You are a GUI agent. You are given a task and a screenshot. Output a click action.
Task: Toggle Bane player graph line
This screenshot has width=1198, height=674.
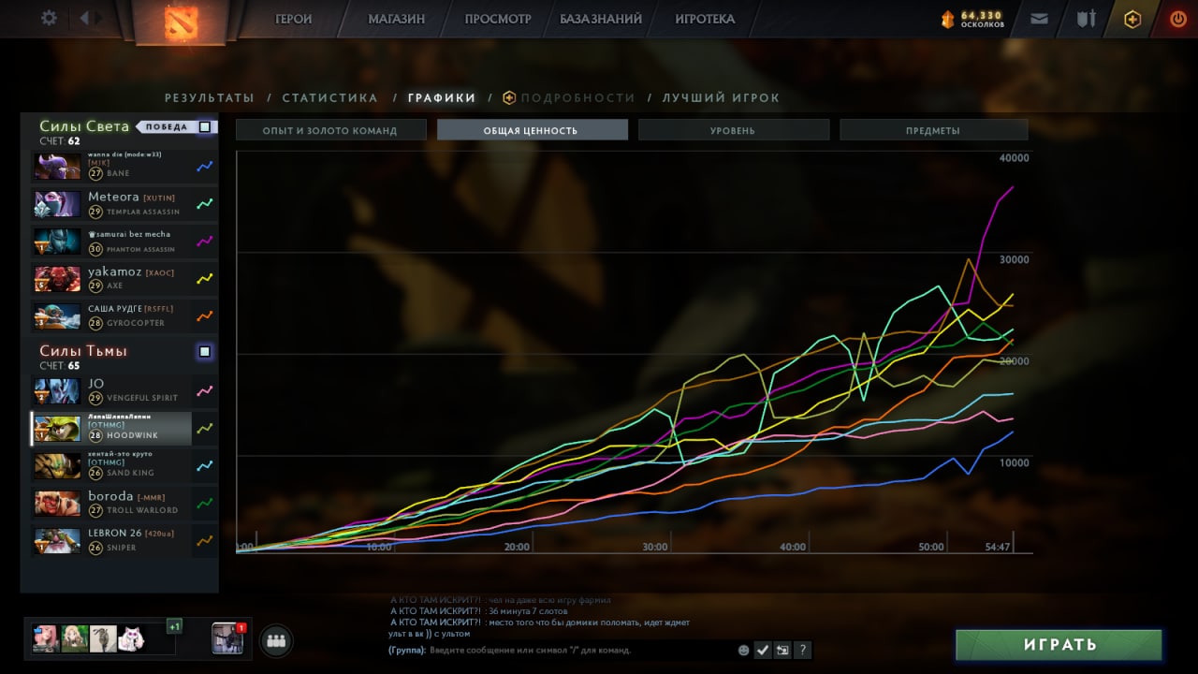205,167
